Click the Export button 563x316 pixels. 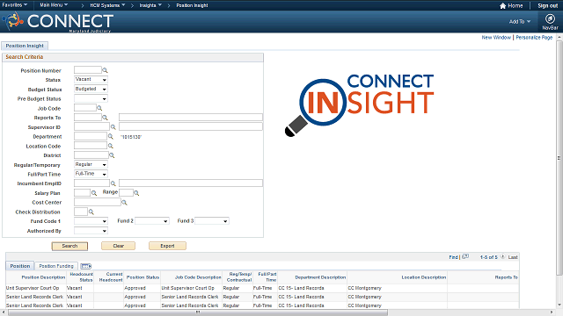click(167, 246)
